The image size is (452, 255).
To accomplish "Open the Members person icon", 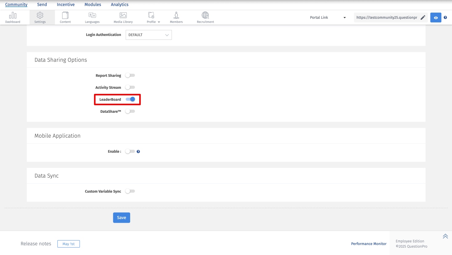I will coord(176,15).
